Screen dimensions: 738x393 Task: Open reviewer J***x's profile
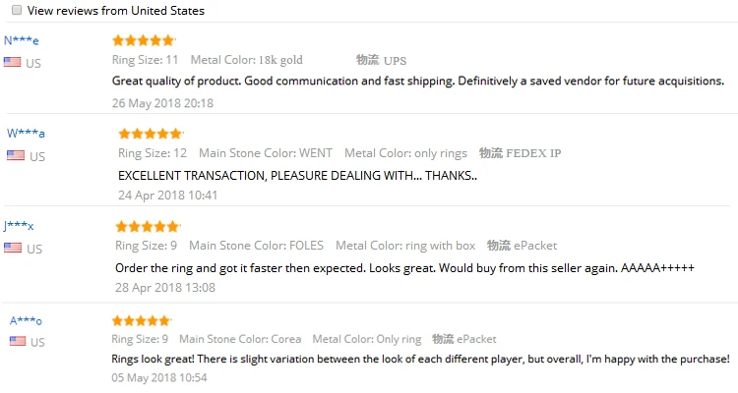coord(19,226)
